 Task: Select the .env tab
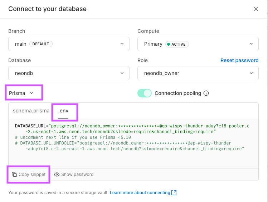pyautogui.click(x=63, y=111)
